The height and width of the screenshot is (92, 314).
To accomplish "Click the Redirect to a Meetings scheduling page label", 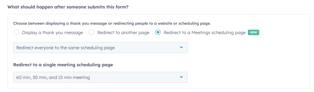I will [205, 33].
